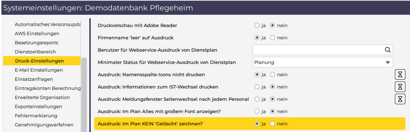The width and height of the screenshot is (410, 132).
Task: Select 'nein' for KEIN 'Gelöscht' zeichnen
Action: click(273, 124)
